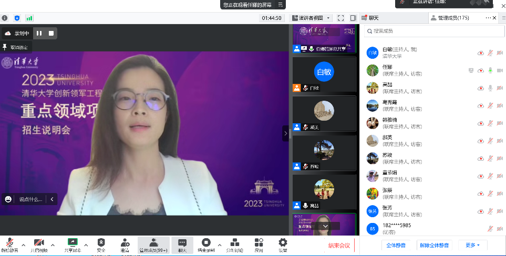Enter full screen mode
The image size is (506, 256).
click(x=341, y=18)
